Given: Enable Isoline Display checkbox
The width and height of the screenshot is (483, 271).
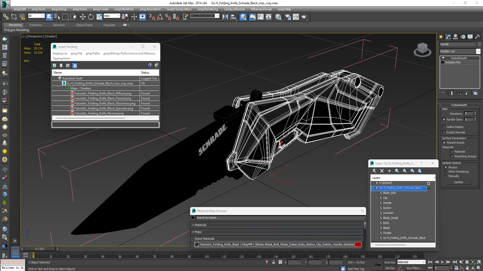Looking at the screenshot, I should coord(444,127).
